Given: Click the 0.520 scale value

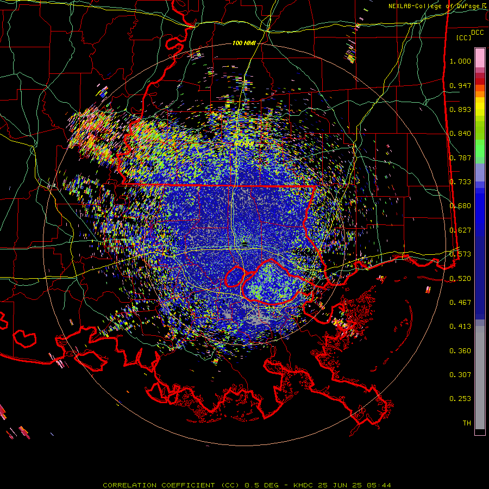Looking at the screenshot, I should point(460,278).
